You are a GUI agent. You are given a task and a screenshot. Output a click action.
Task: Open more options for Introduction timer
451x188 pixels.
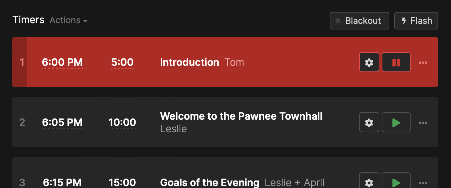click(x=423, y=63)
